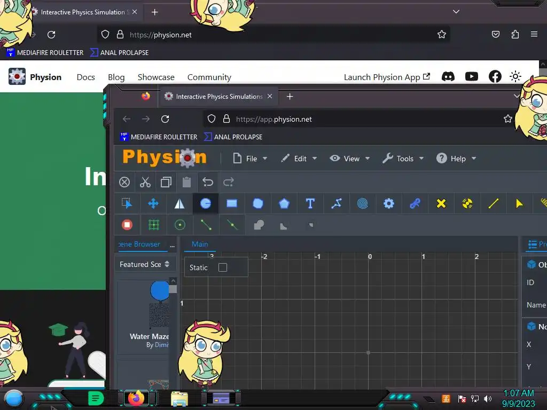
Task: Click the volume icon in system tray
Action: [488, 398]
